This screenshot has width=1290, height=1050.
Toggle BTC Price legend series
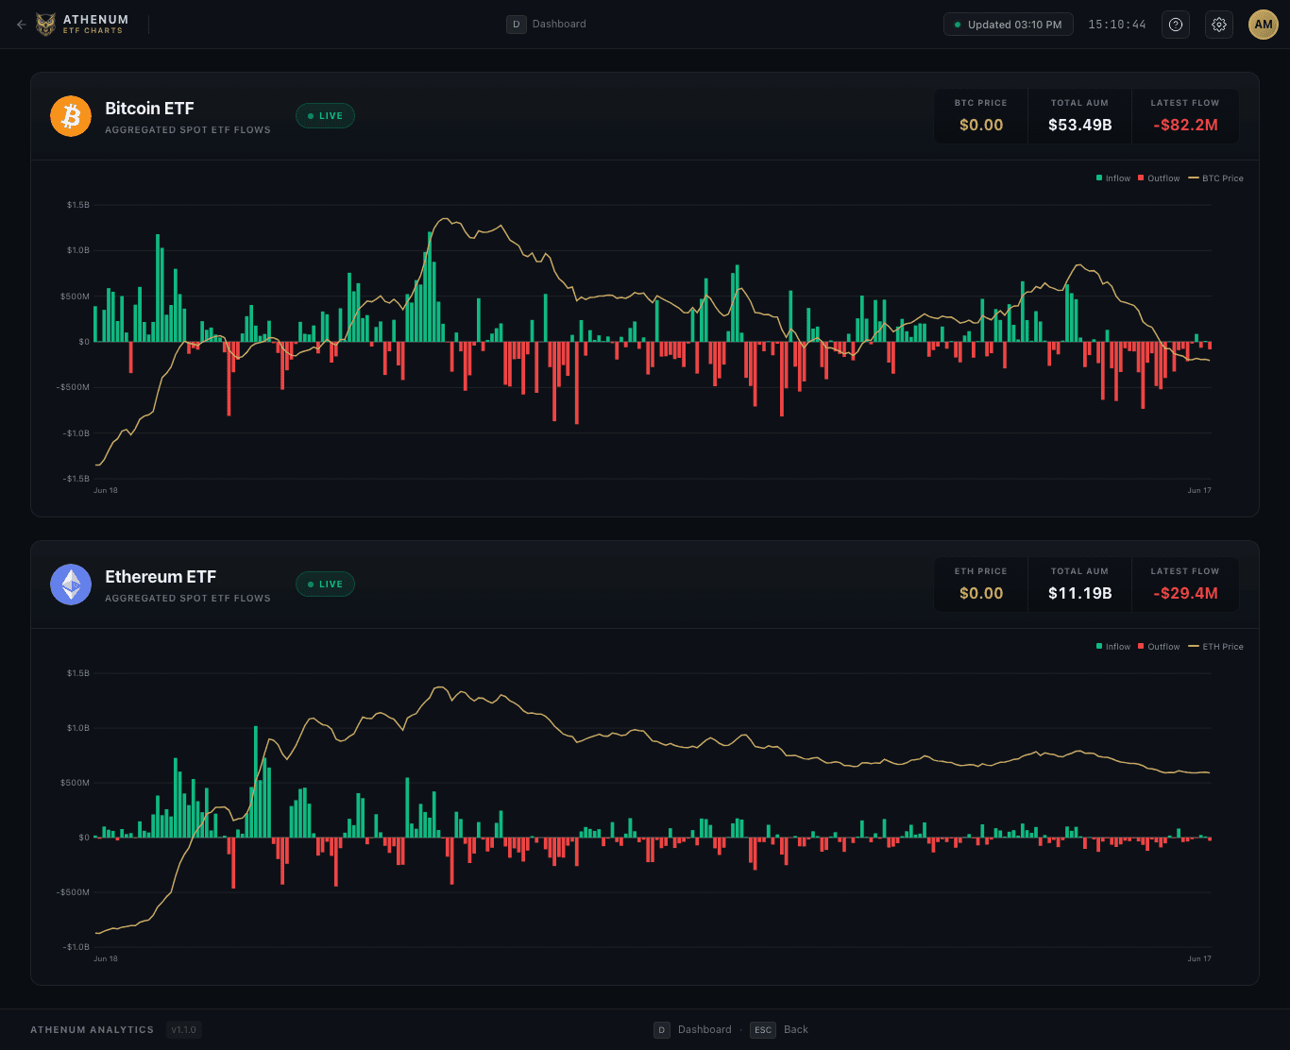1215,178
